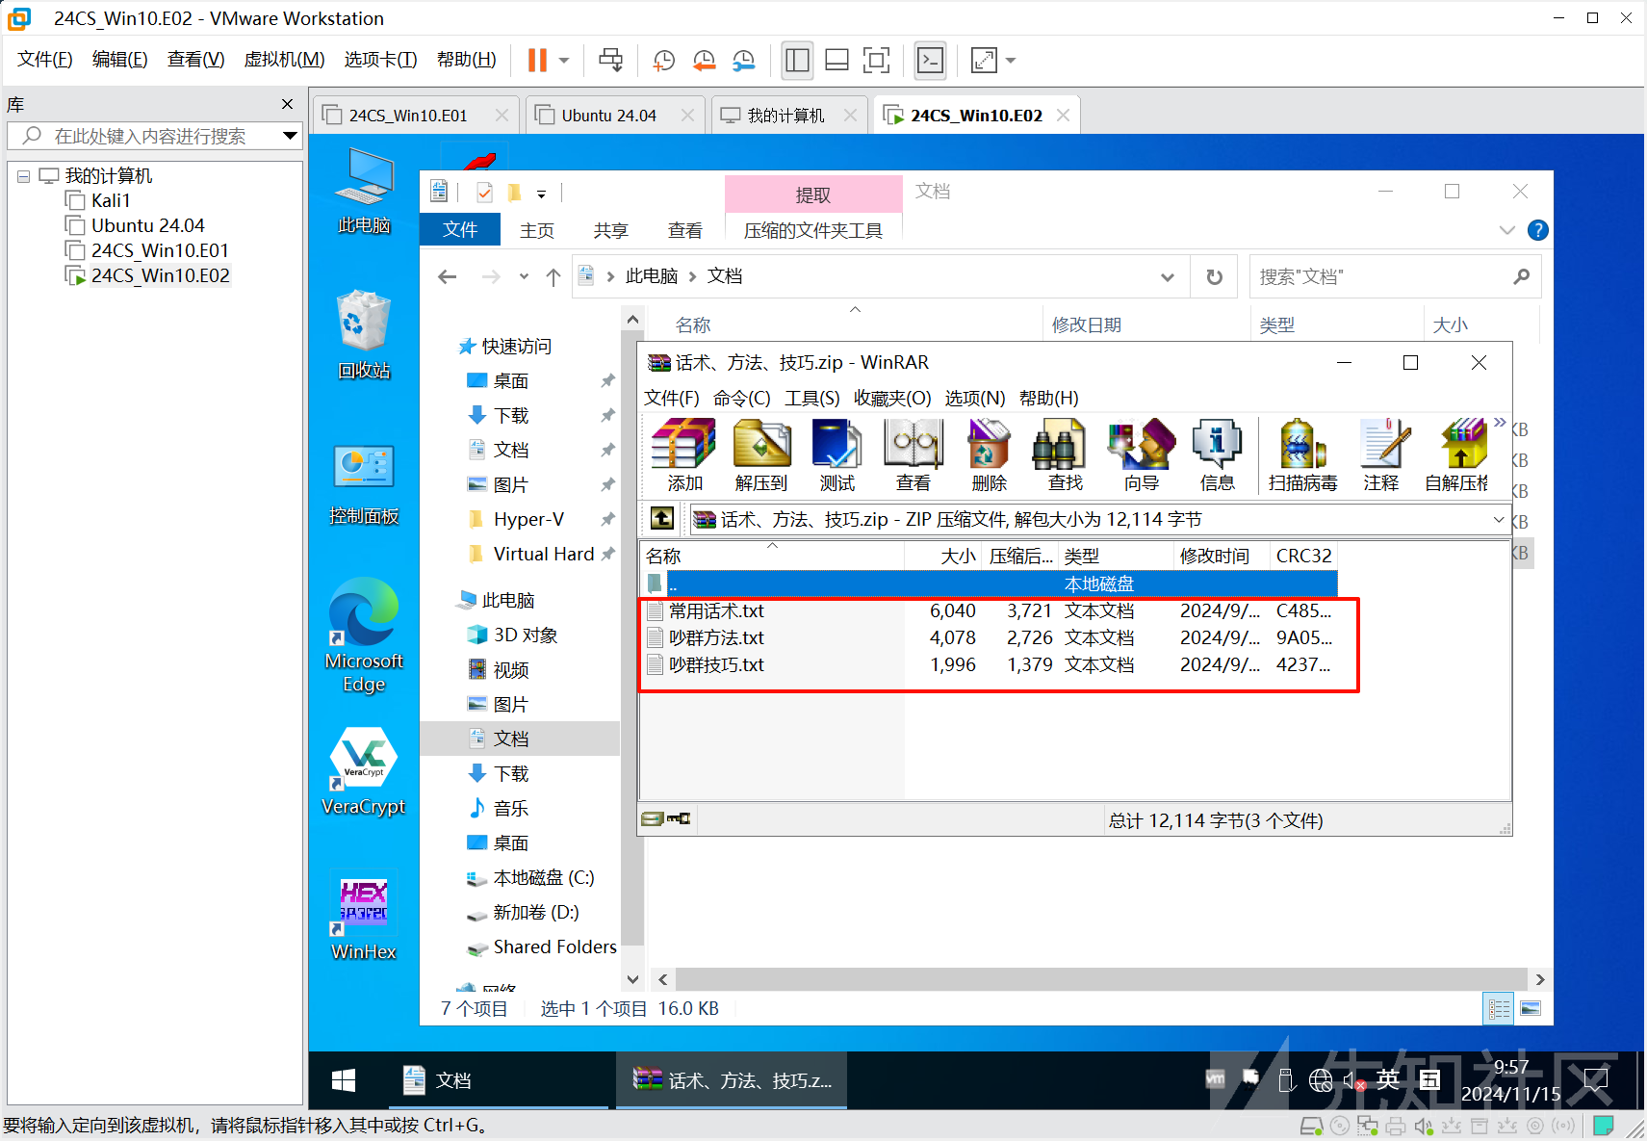Collapse the 我的计算机 tree node
The height and width of the screenshot is (1141, 1647).
23,176
